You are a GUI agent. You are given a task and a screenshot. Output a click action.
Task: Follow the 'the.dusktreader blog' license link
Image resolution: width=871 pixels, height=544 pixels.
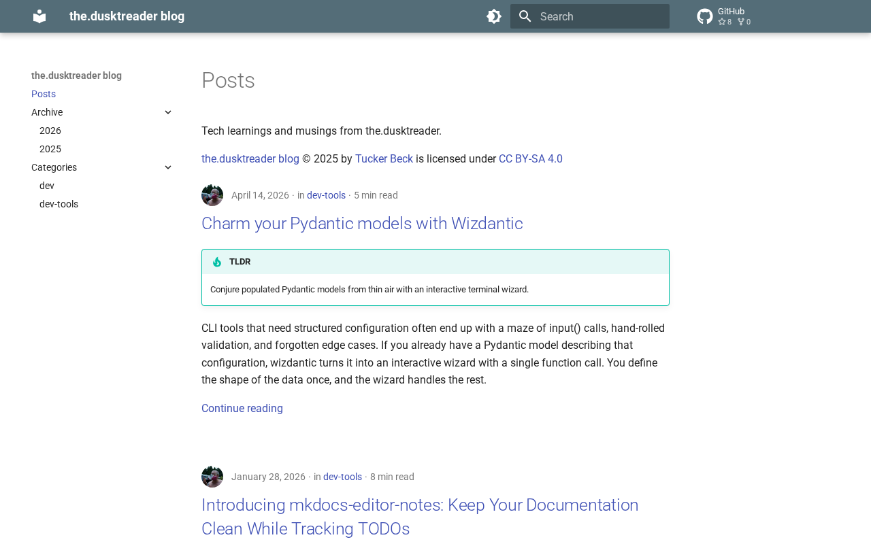(250, 159)
